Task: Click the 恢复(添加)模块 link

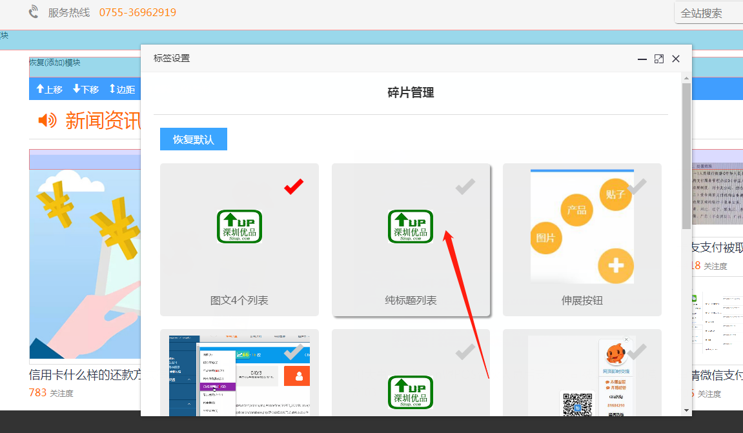Action: 55,63
